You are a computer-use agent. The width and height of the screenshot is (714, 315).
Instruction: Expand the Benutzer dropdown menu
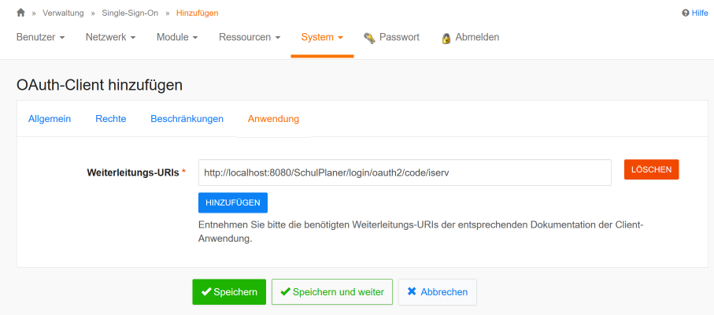40,37
